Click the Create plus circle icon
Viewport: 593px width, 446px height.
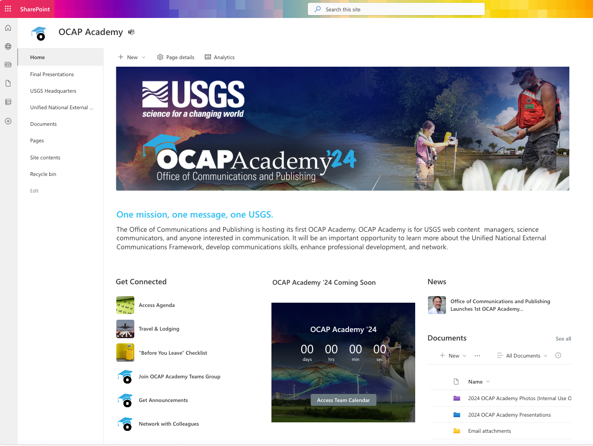[8, 121]
